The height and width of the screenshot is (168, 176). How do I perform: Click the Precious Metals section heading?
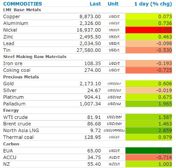click(x=21, y=77)
